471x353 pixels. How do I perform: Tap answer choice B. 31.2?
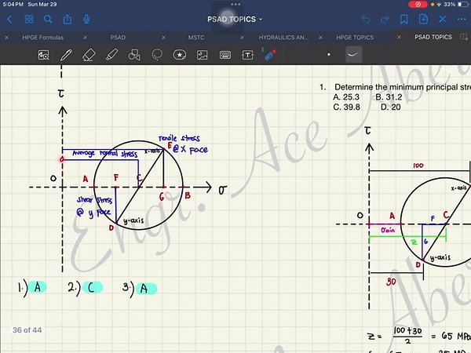pos(389,97)
